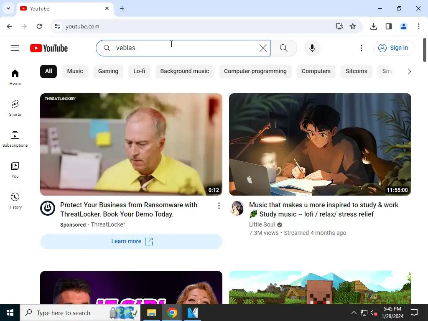Close the YouTube tab
Image resolution: width=428 pixels, height=321 pixels.
click(107, 8)
